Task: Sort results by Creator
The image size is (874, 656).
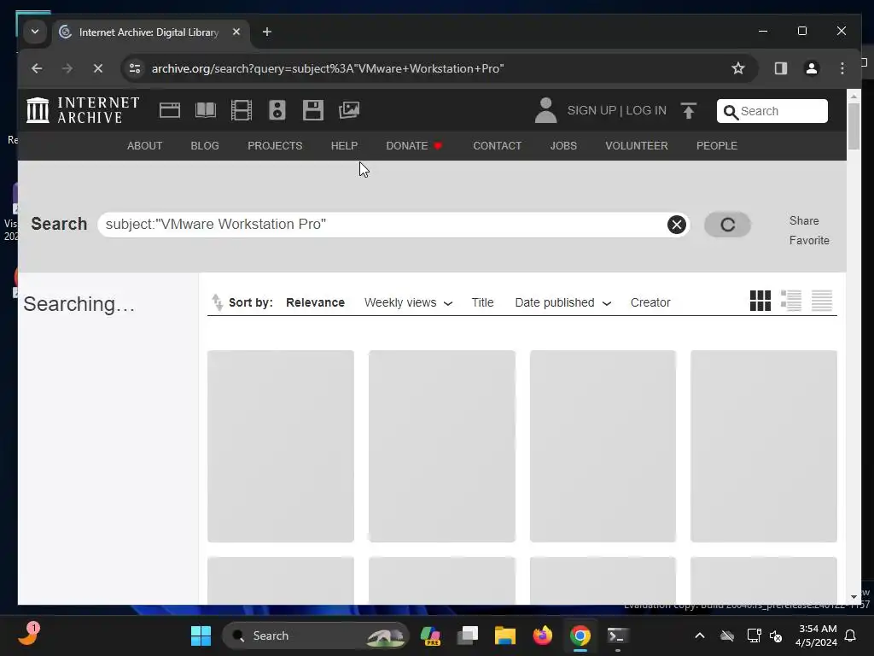Action: coord(650,302)
